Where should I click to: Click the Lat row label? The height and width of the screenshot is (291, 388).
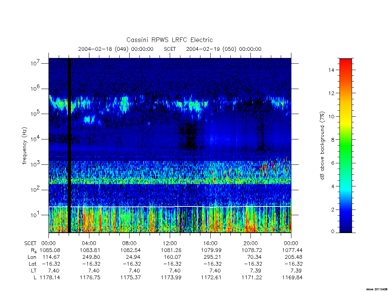33,264
